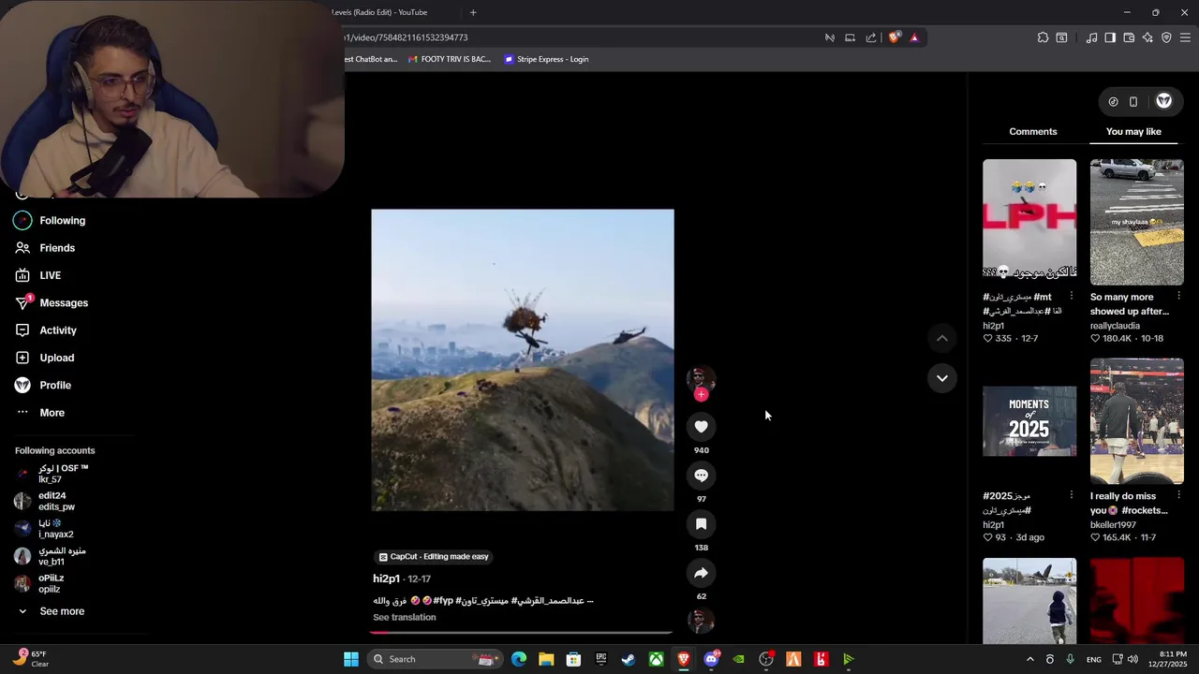This screenshot has width=1199, height=674.
Task: Open the profile avatar at top right
Action: 1164,101
